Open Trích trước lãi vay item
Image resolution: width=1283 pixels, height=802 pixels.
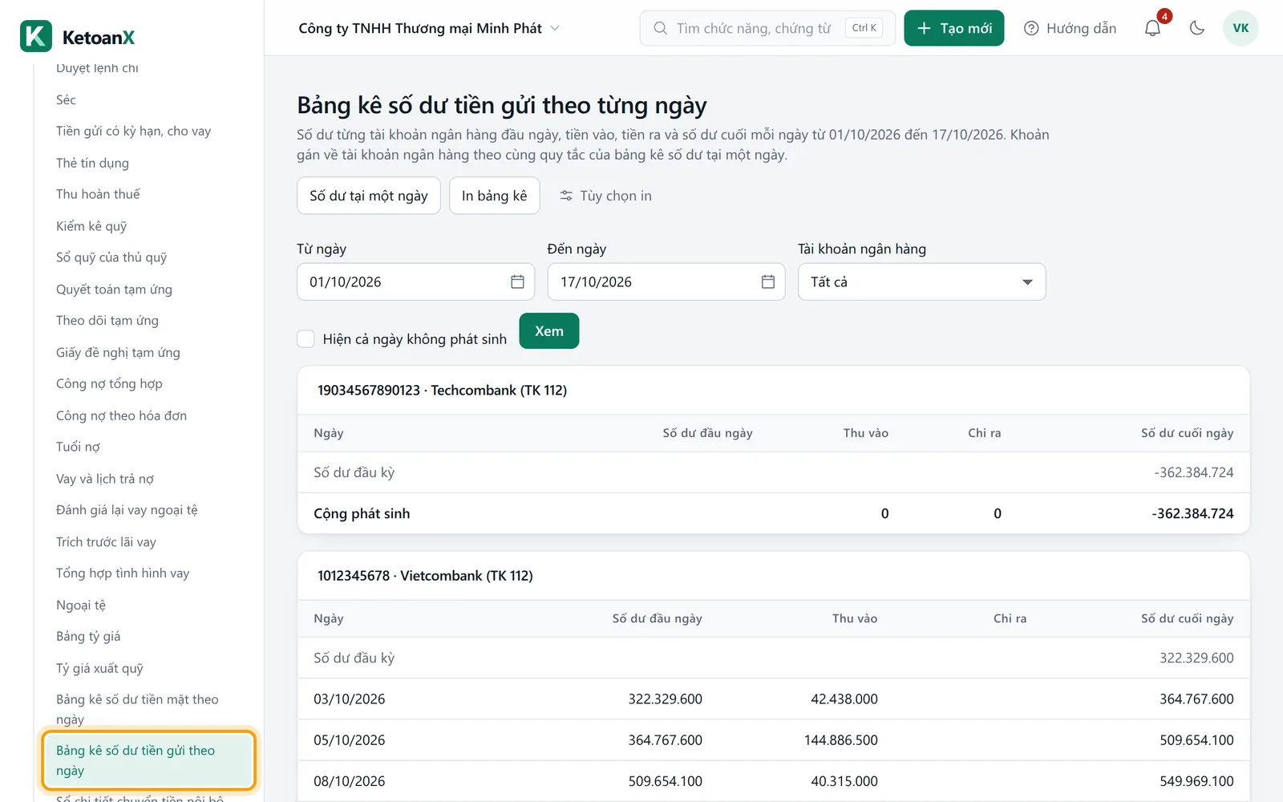[x=106, y=541]
